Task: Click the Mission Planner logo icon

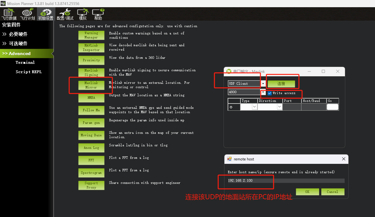Action: coord(3,3)
